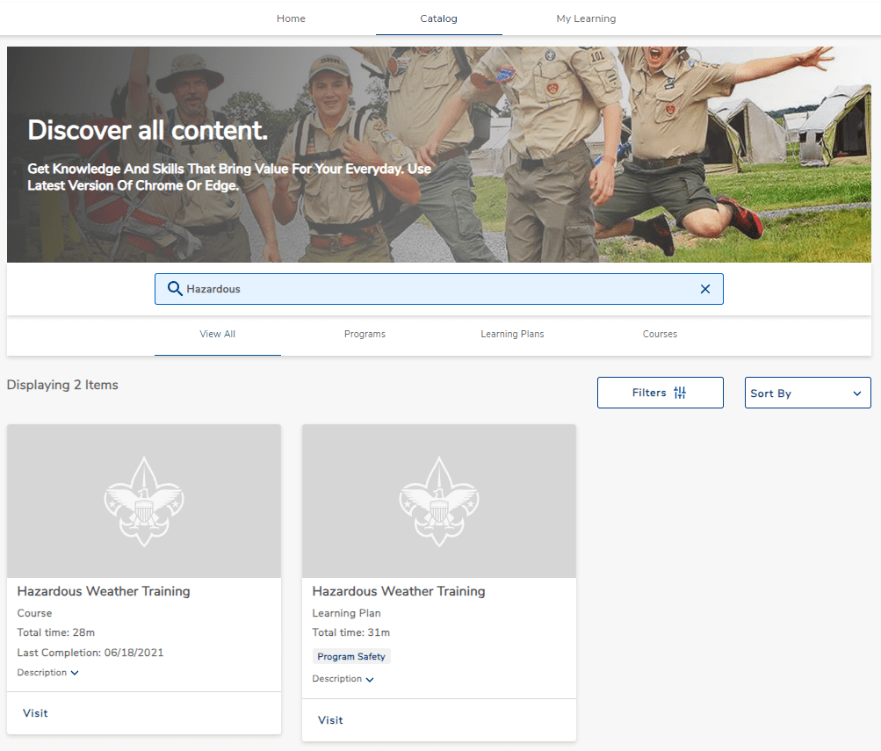The height and width of the screenshot is (751, 881).
Task: Visit the Hazardous Weather Training course
Action: point(36,713)
